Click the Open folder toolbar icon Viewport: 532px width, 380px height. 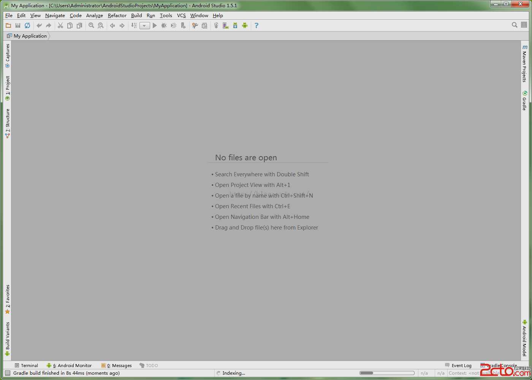pyautogui.click(x=8, y=25)
